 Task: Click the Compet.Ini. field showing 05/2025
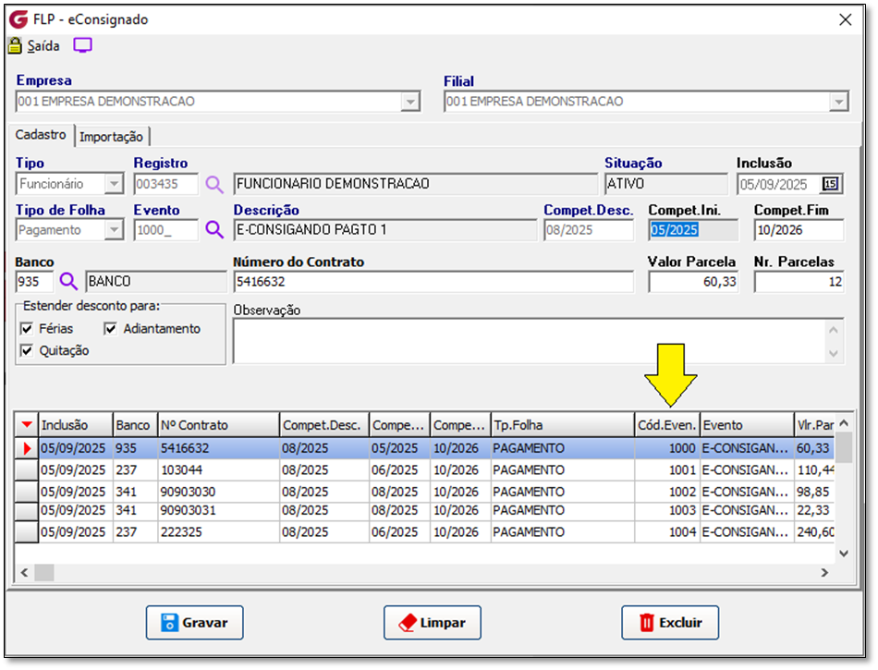coord(694,230)
